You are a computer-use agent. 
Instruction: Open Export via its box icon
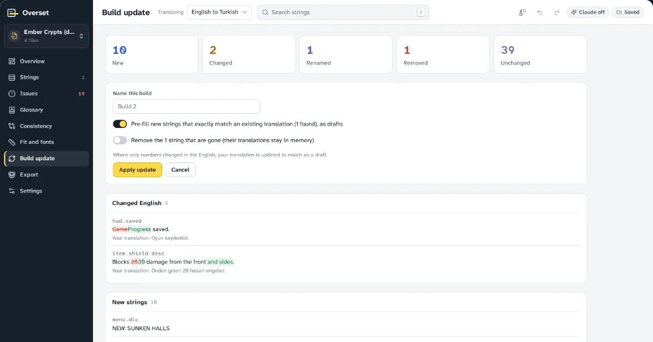coord(12,175)
